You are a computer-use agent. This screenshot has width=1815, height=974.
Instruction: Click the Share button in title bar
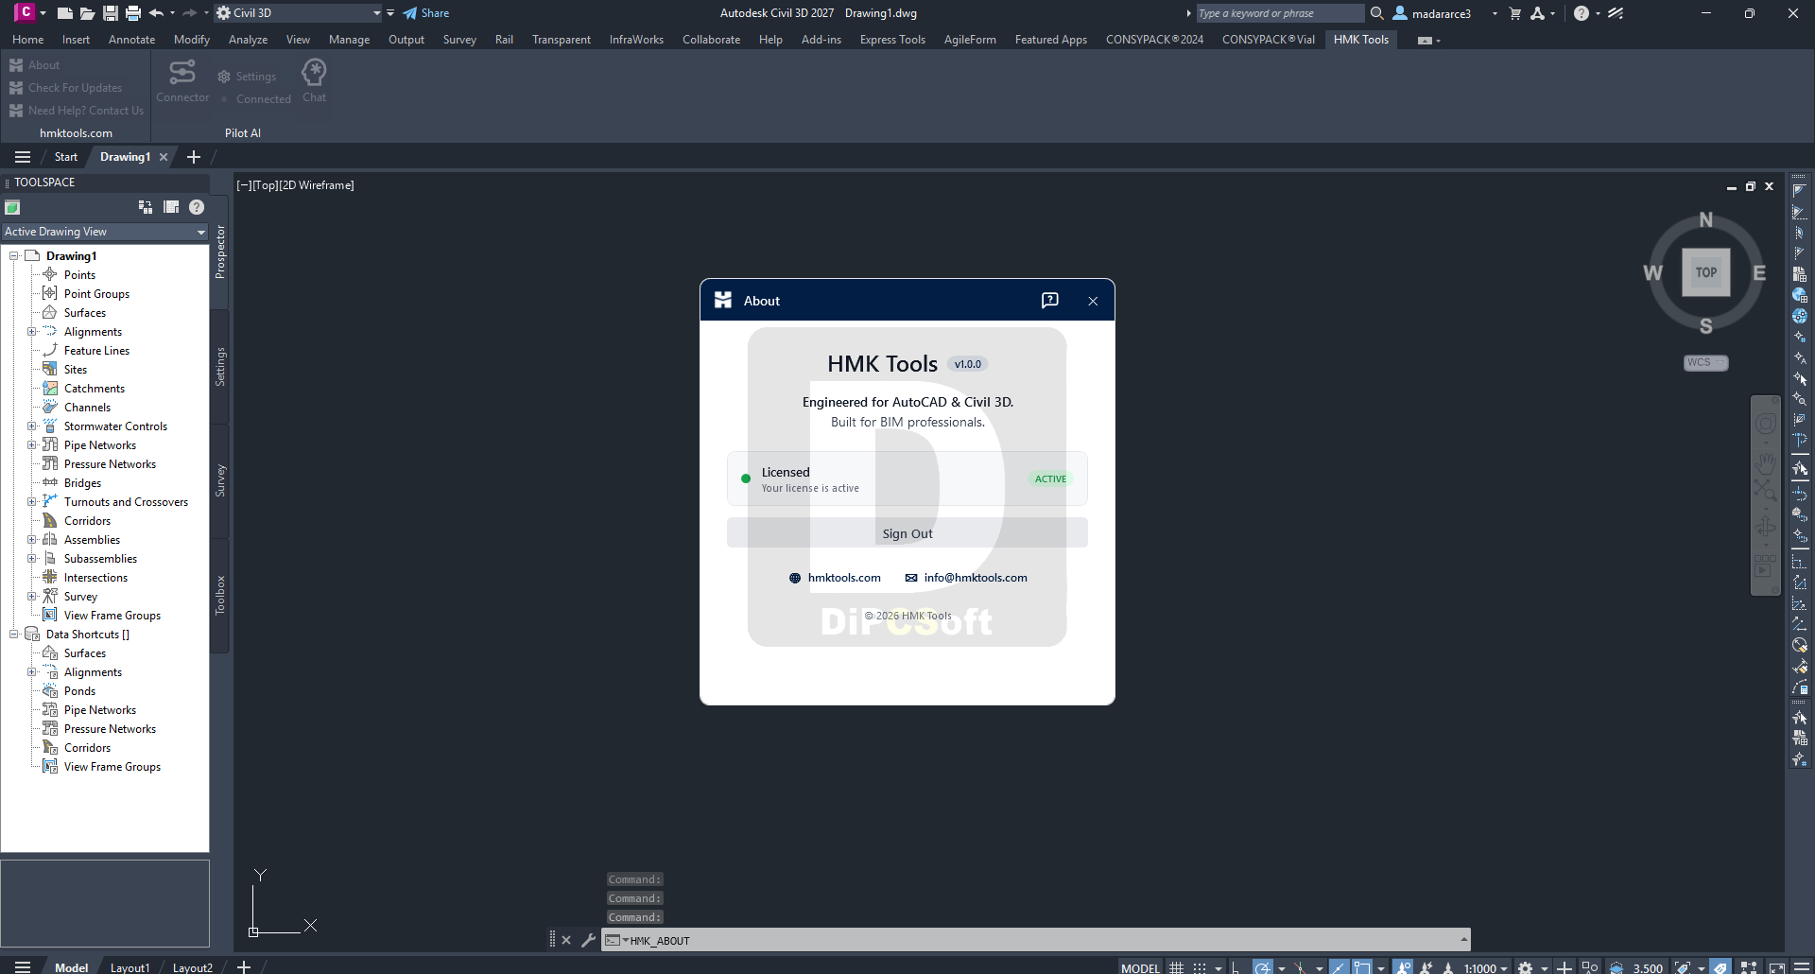[426, 13]
